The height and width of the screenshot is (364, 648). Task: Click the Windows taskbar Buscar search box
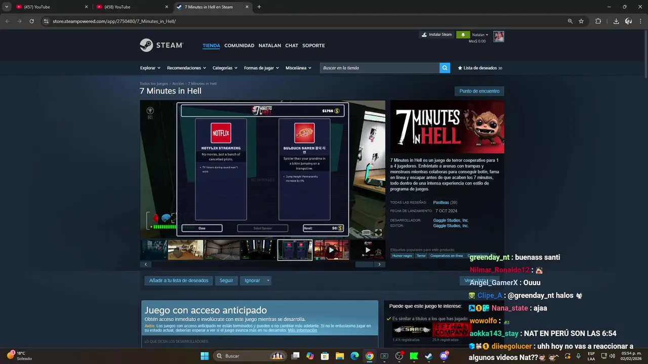pos(250,356)
